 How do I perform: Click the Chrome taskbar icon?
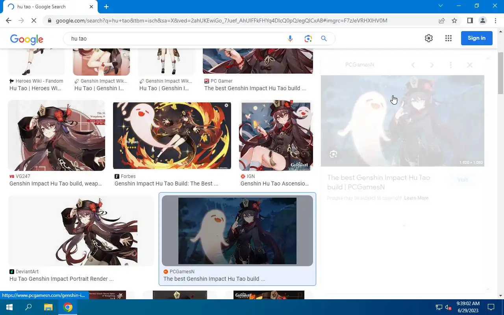(x=68, y=307)
